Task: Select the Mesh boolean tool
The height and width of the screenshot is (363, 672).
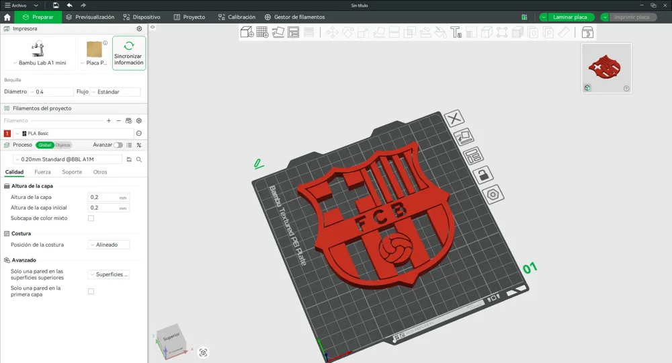Action: [x=410, y=32]
